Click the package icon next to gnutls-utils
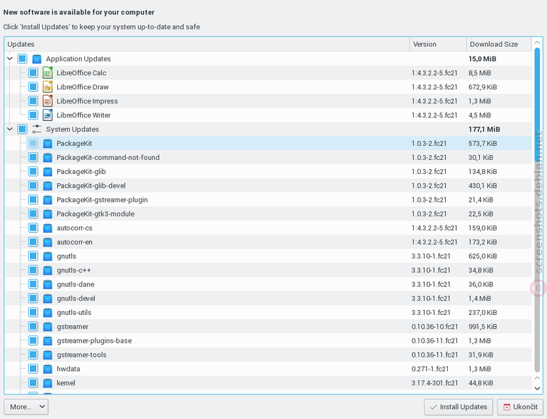 point(47,313)
